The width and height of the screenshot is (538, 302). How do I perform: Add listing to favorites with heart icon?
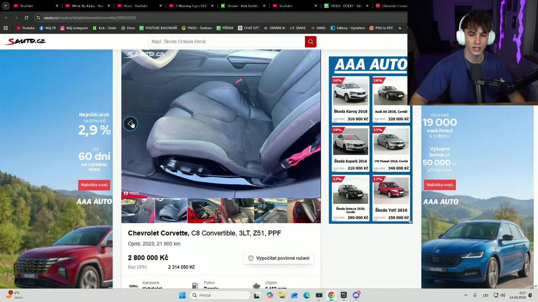pos(313,56)
